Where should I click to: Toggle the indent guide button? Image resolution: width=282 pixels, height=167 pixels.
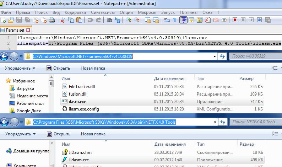[x=183, y=20]
